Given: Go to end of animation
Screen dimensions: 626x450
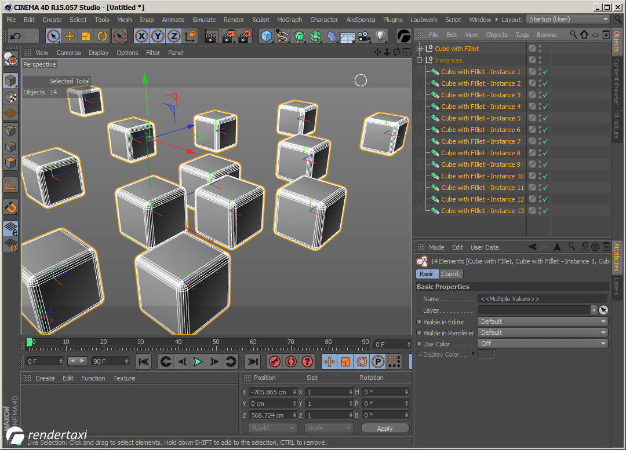Looking at the screenshot, I should click(253, 362).
